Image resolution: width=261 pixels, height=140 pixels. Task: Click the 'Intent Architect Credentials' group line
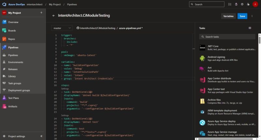tap(87, 78)
